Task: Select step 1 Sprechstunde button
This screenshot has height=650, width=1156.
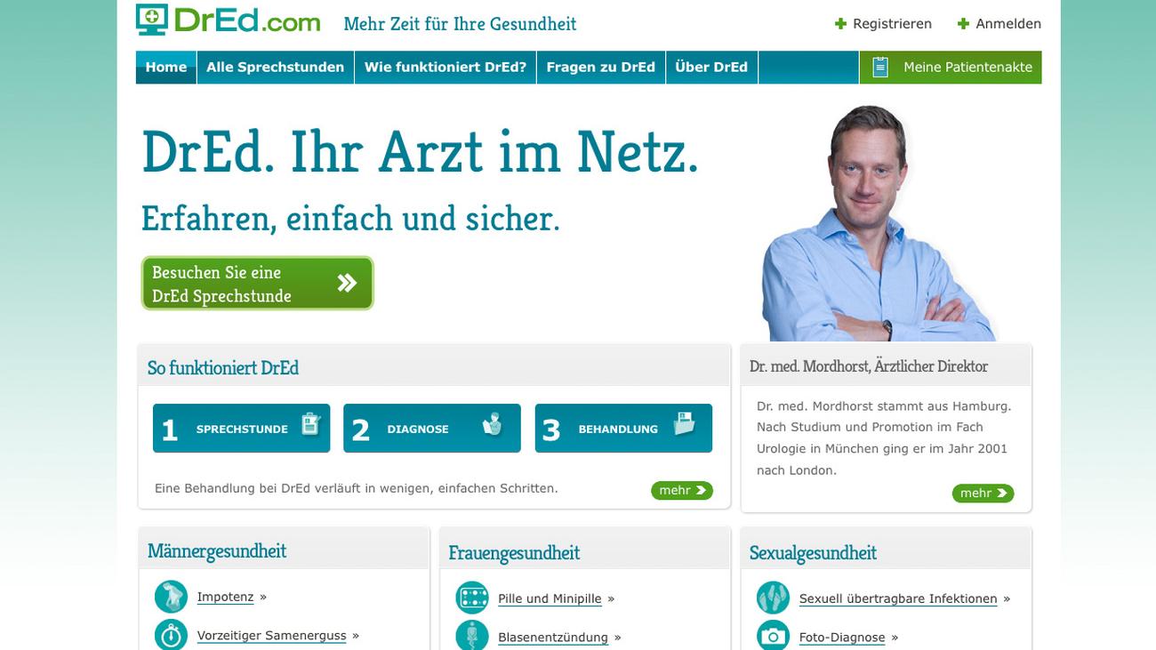Action: [241, 429]
